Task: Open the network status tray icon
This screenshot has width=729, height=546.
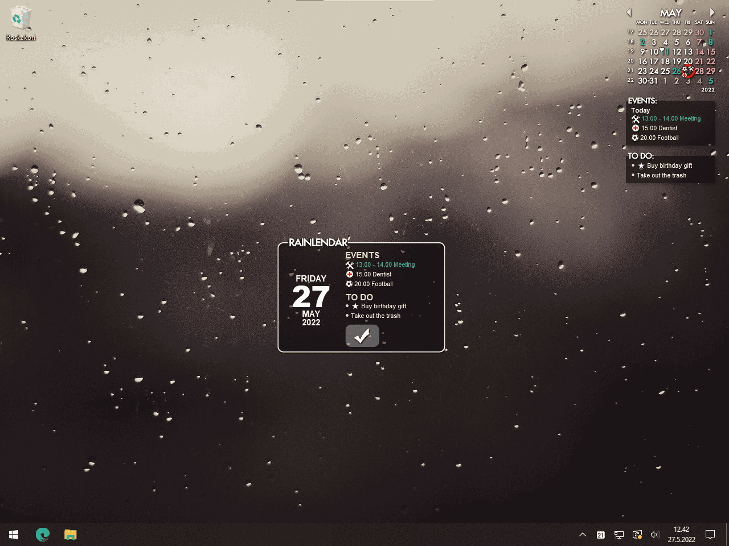Action: tap(619, 535)
